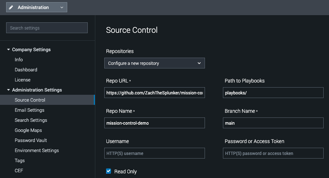The image size is (329, 178).
Task: Uncheck the Read Only checkbox
Action: (x=109, y=171)
